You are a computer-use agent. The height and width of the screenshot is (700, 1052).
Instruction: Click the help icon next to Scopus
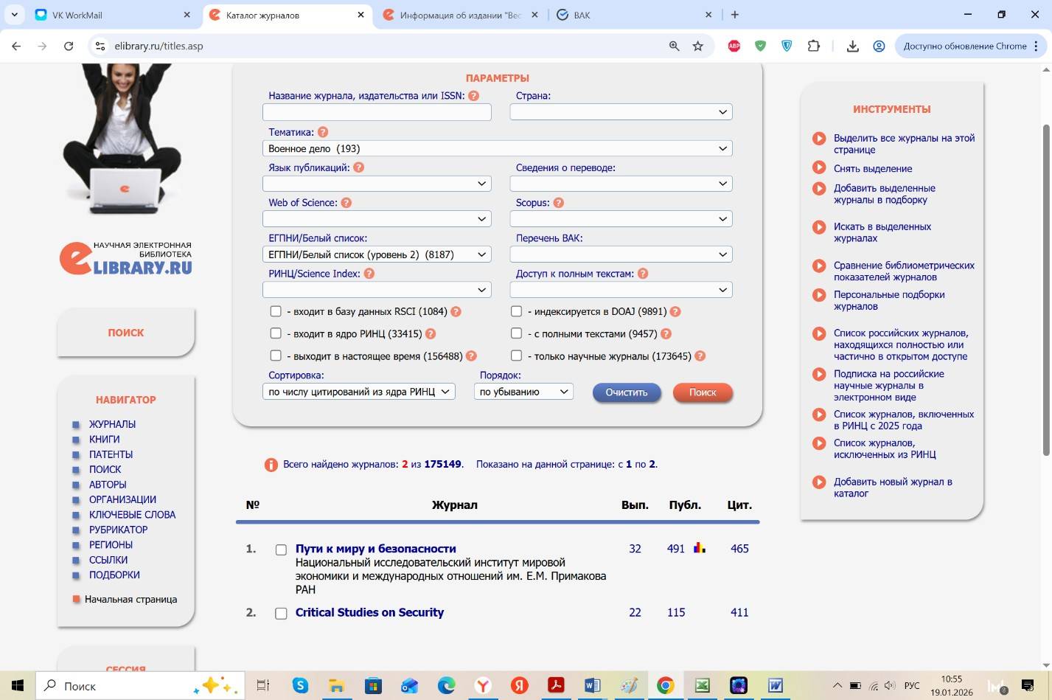tap(558, 203)
